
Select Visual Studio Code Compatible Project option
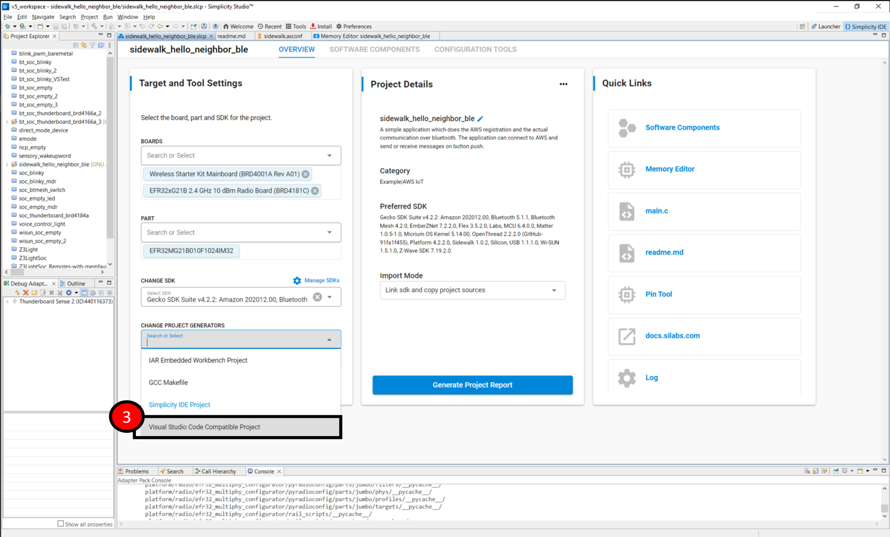tap(204, 427)
